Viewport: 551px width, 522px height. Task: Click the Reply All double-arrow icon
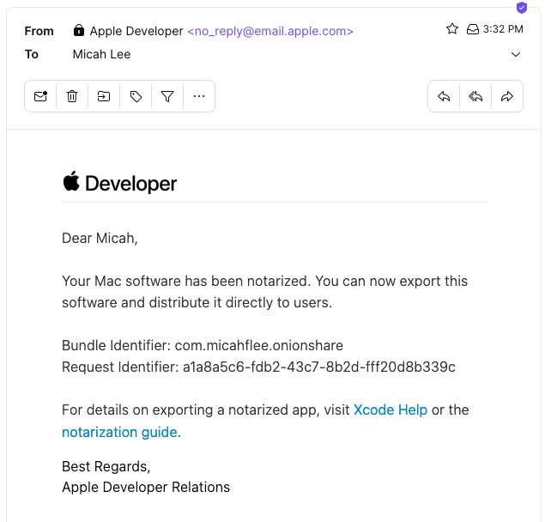click(475, 96)
